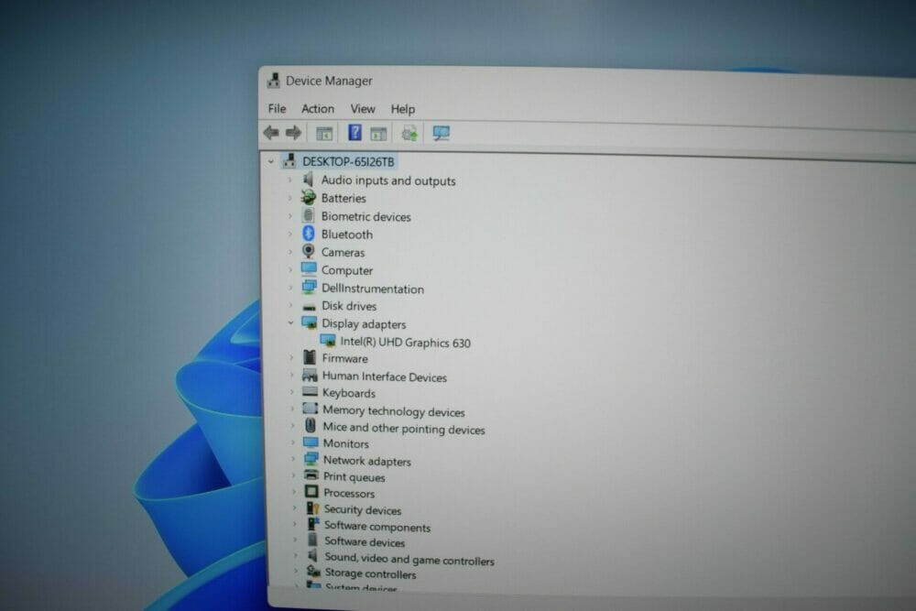Image resolution: width=916 pixels, height=611 pixels.
Task: Click the Action pane toolbar icon
Action: 378,134
